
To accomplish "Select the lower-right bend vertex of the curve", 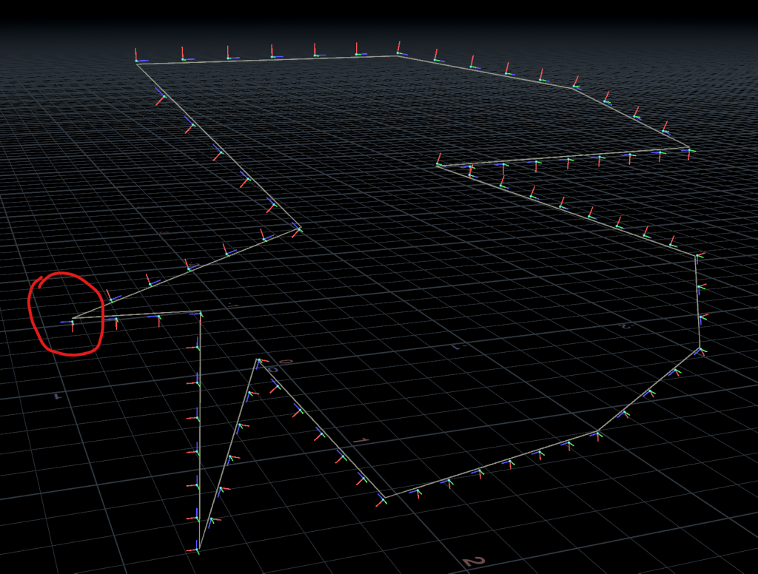I will coord(597,430).
